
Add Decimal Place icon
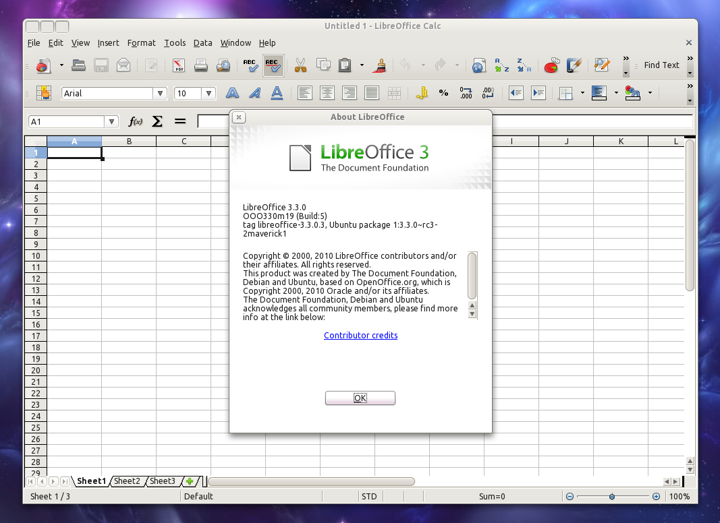[x=466, y=93]
